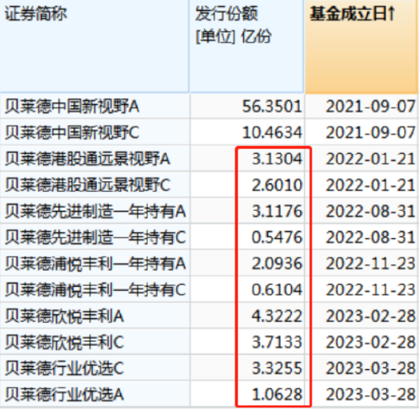Viewport: 419px width, 411px height.
Task: Click date 2023-03-28 in 贝莱德行业优选A row
Action: point(371,394)
